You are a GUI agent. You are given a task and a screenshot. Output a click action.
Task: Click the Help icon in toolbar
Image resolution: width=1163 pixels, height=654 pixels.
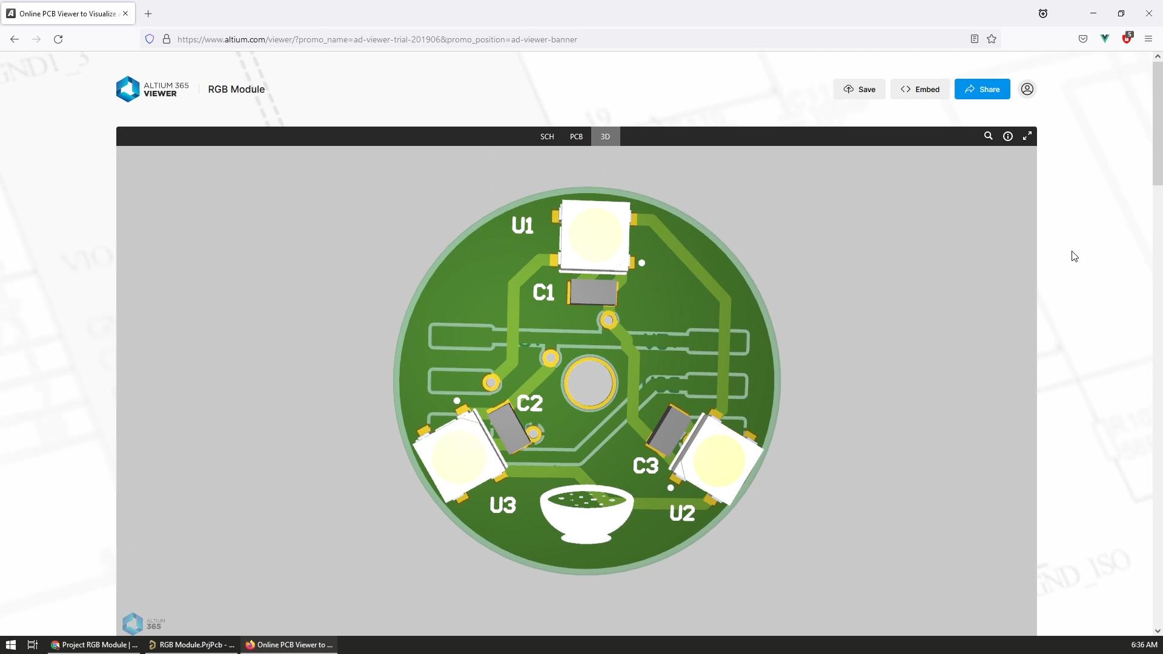click(1008, 136)
